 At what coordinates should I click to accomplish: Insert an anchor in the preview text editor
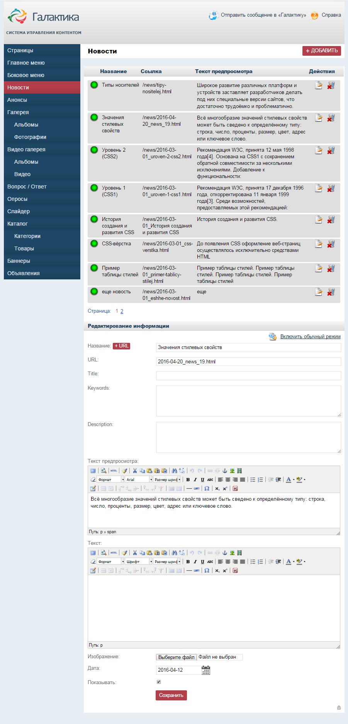[x=225, y=471]
